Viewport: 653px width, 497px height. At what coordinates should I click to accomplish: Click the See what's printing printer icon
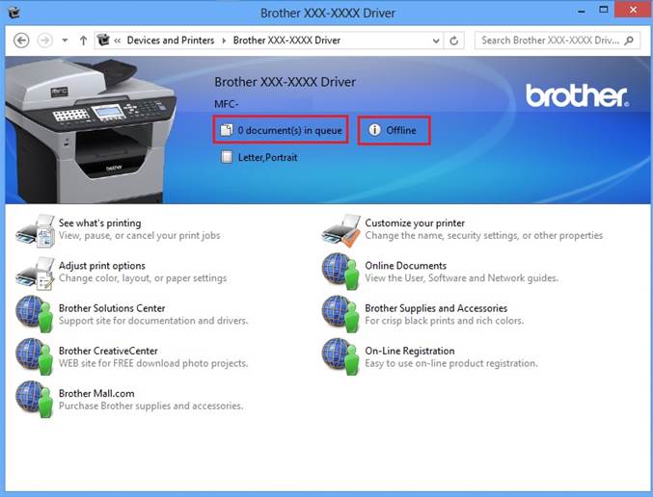coord(35,229)
